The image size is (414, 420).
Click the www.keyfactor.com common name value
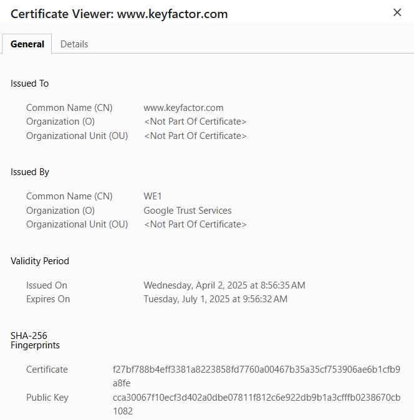point(183,108)
